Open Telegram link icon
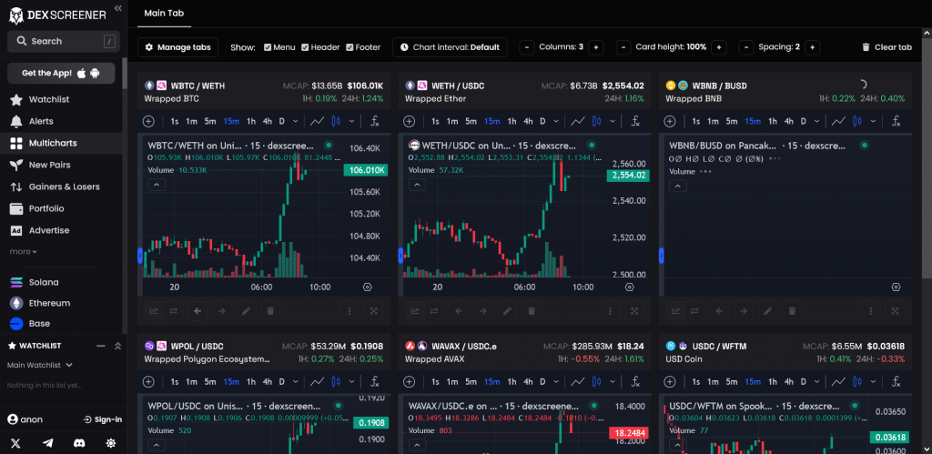Viewport: 932px width, 454px height. (47, 443)
